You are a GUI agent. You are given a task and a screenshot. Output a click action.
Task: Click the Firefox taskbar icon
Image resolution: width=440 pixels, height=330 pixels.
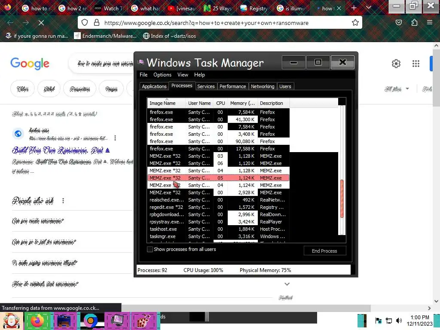pos(37,321)
